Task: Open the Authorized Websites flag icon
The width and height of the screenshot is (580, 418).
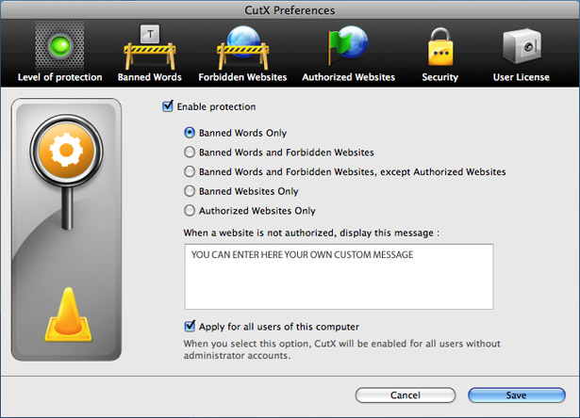Action: (348, 45)
